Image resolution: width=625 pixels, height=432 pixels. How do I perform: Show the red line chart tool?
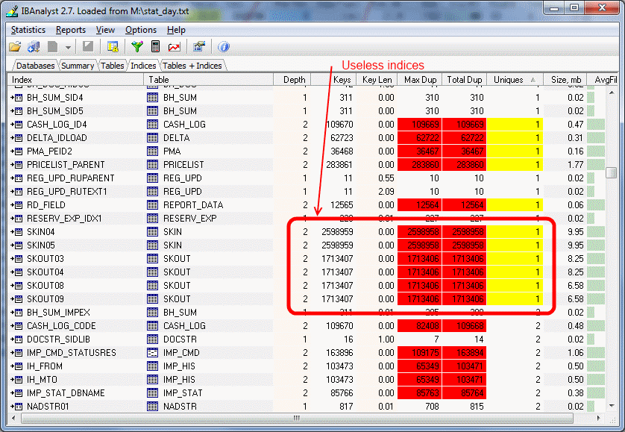pyautogui.click(x=175, y=47)
